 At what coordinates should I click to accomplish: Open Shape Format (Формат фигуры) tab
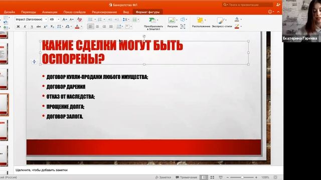[x=147, y=12]
